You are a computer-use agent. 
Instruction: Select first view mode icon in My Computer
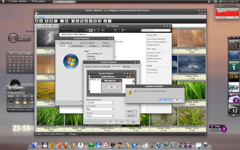(x=87, y=30)
